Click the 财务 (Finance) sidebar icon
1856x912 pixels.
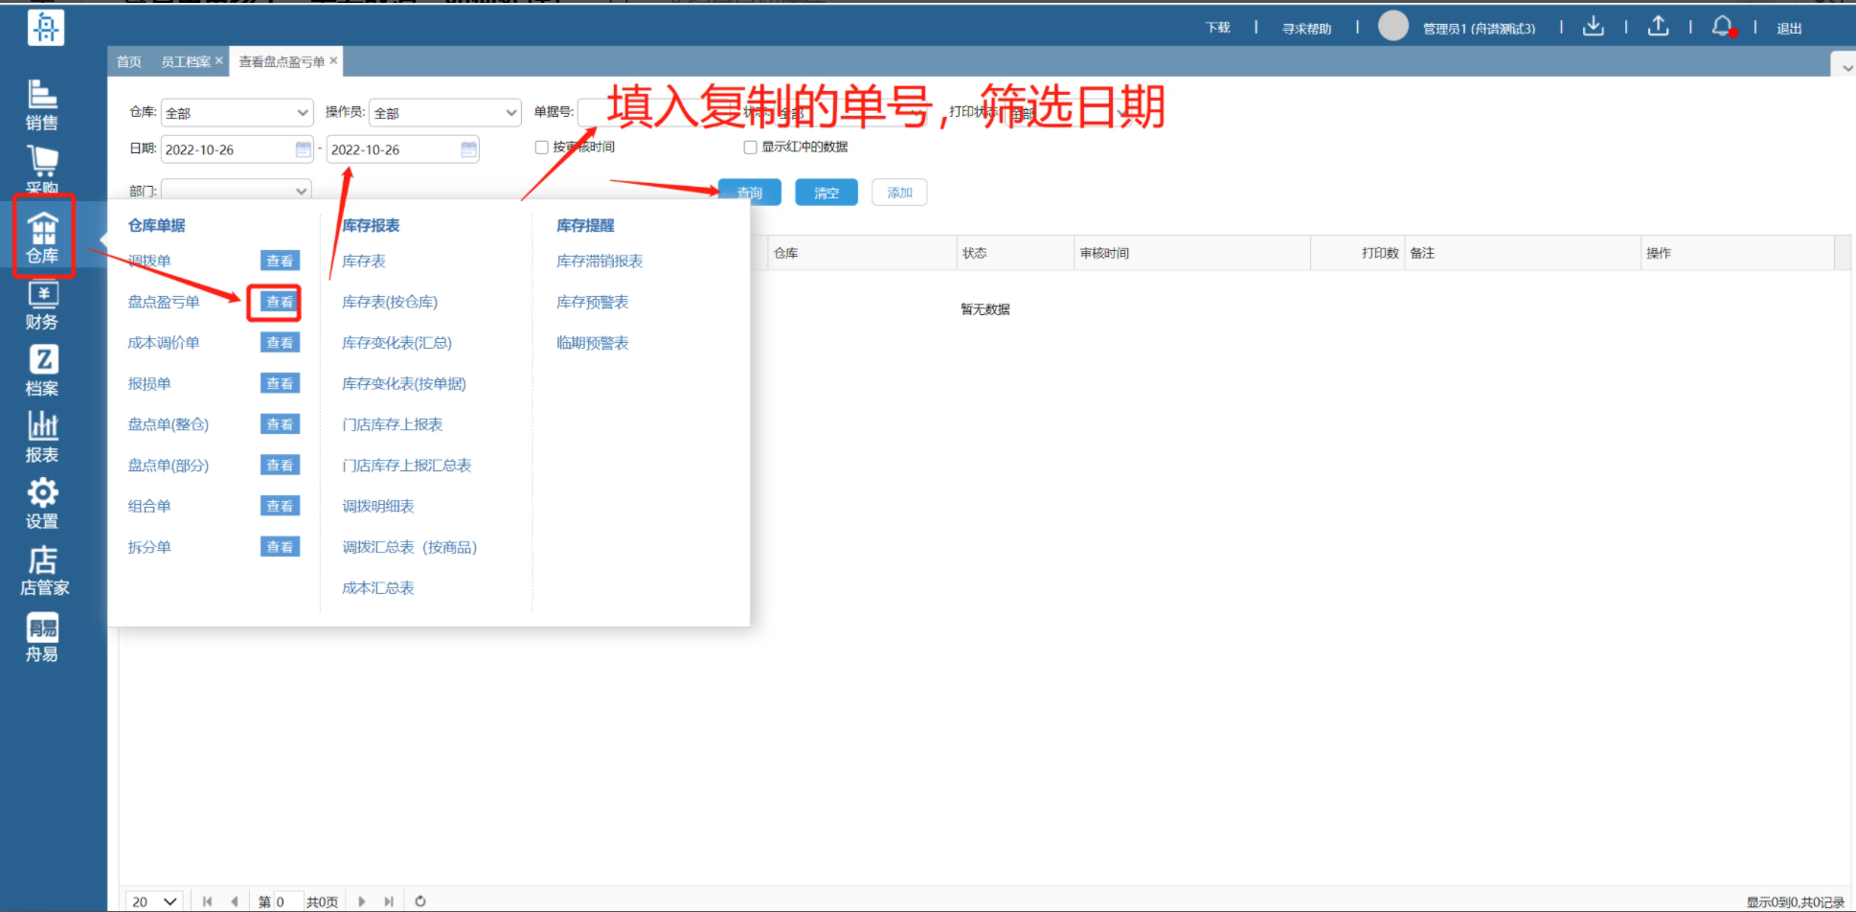(42, 306)
